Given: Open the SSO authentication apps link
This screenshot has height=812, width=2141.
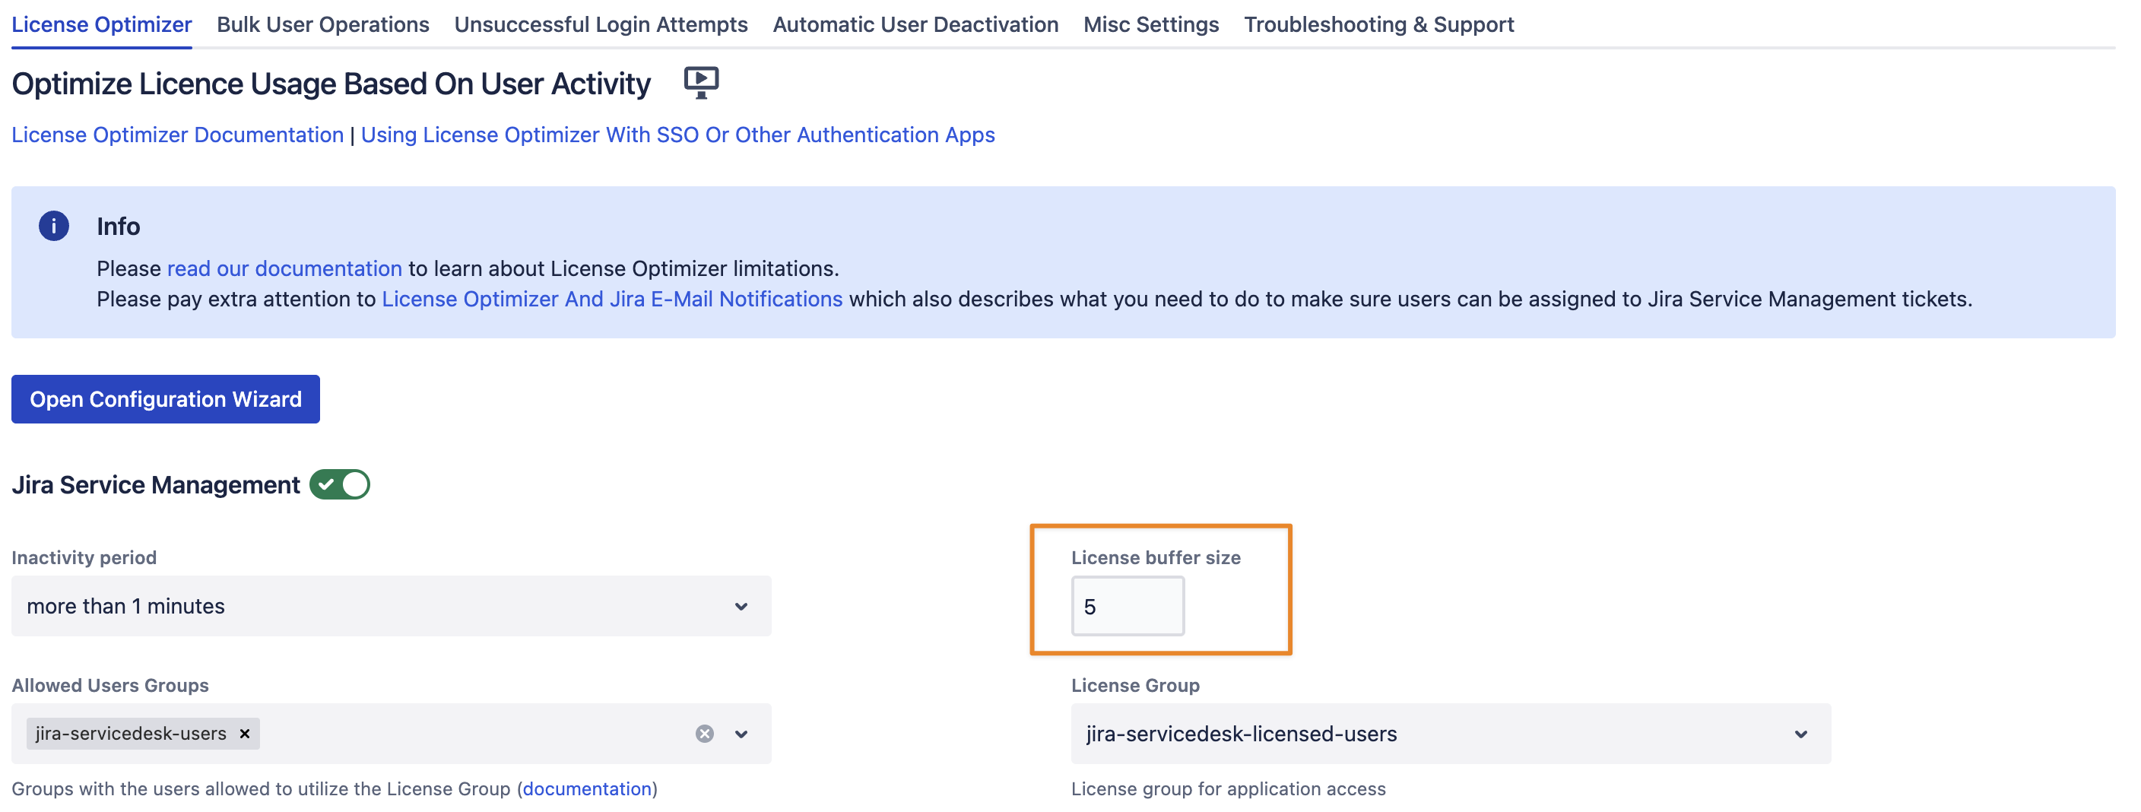Looking at the screenshot, I should pyautogui.click(x=677, y=135).
